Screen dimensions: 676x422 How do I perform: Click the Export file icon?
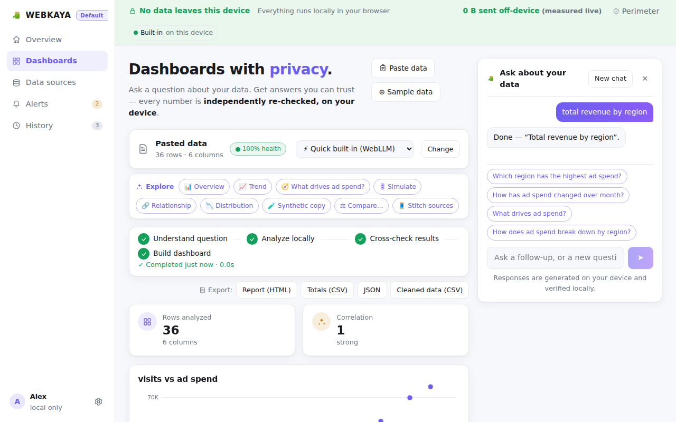pos(202,290)
